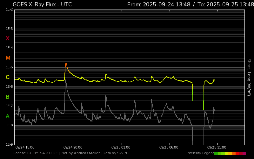
Task: Click the orange flare peak on the curve
Action: pyautogui.click(x=66, y=64)
